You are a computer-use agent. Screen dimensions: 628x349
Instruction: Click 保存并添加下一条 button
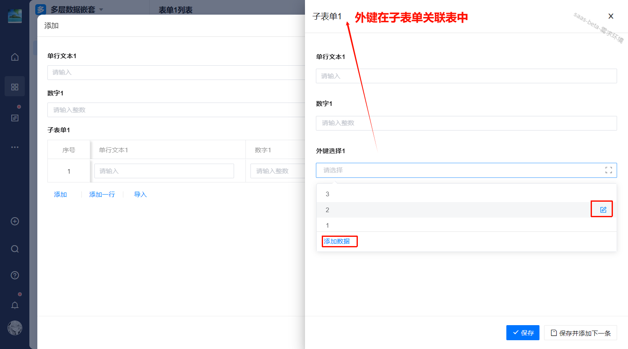pyautogui.click(x=580, y=333)
